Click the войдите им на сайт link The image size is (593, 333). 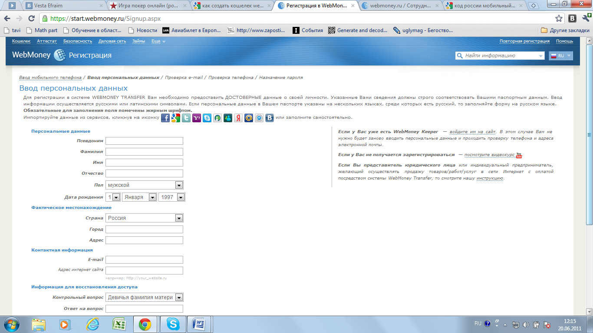click(473, 131)
